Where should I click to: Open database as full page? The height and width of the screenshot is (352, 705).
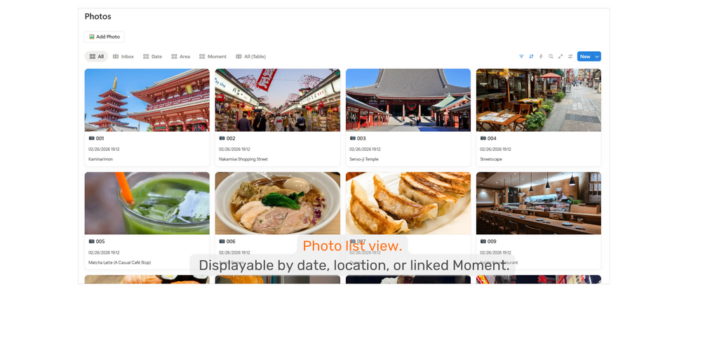tap(560, 57)
